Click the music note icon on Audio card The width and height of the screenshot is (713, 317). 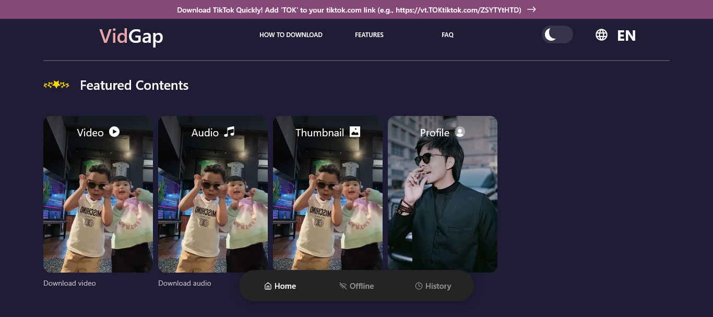coord(229,132)
